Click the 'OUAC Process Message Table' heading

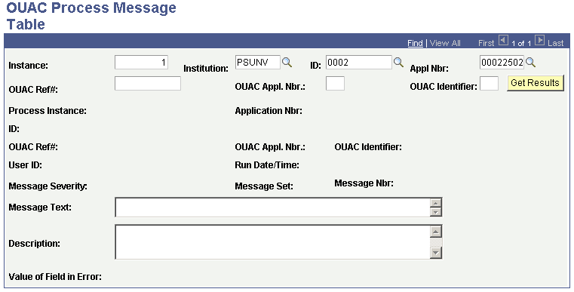pos(91,16)
